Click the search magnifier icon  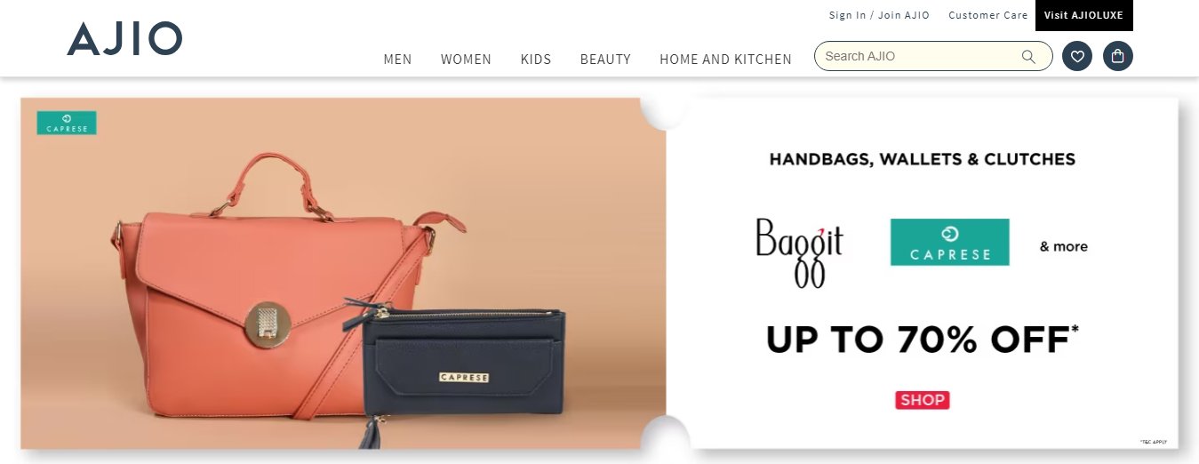pos(1028,57)
